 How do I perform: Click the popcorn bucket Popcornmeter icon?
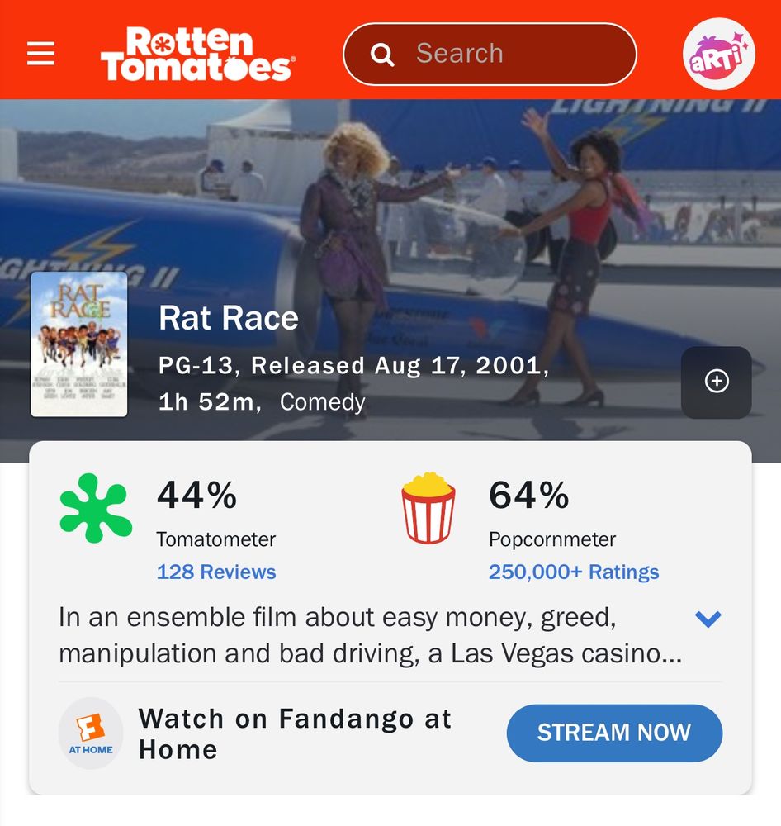(x=428, y=508)
